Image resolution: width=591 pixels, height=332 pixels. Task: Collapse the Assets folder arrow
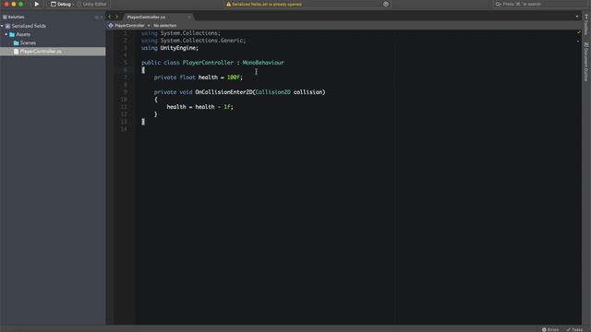6,34
